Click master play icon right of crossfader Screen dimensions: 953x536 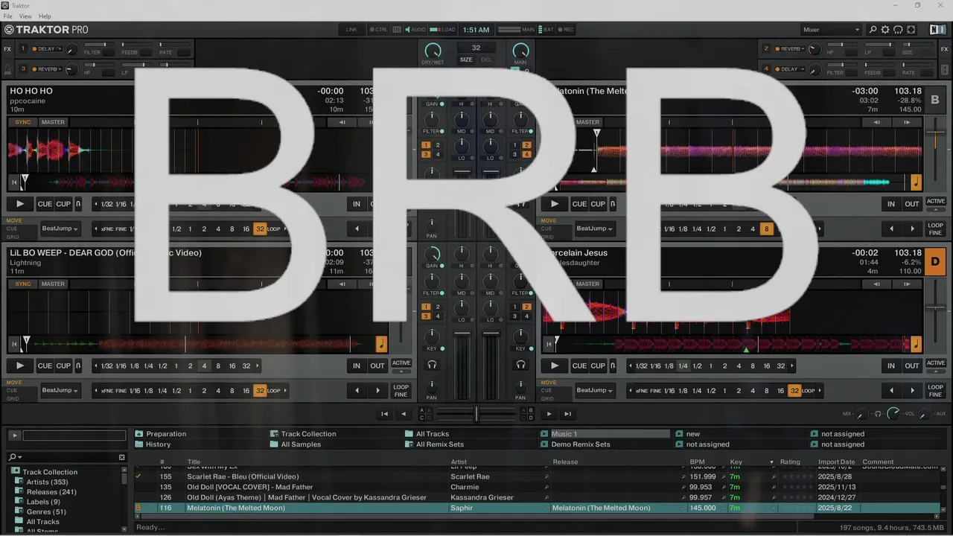point(549,414)
